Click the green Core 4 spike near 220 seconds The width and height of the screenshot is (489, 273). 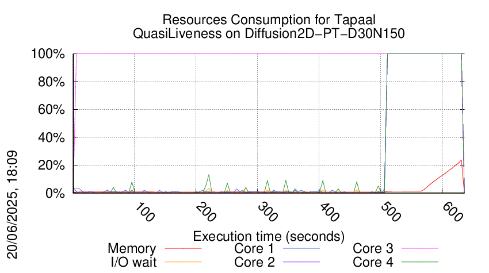pyautogui.click(x=209, y=175)
